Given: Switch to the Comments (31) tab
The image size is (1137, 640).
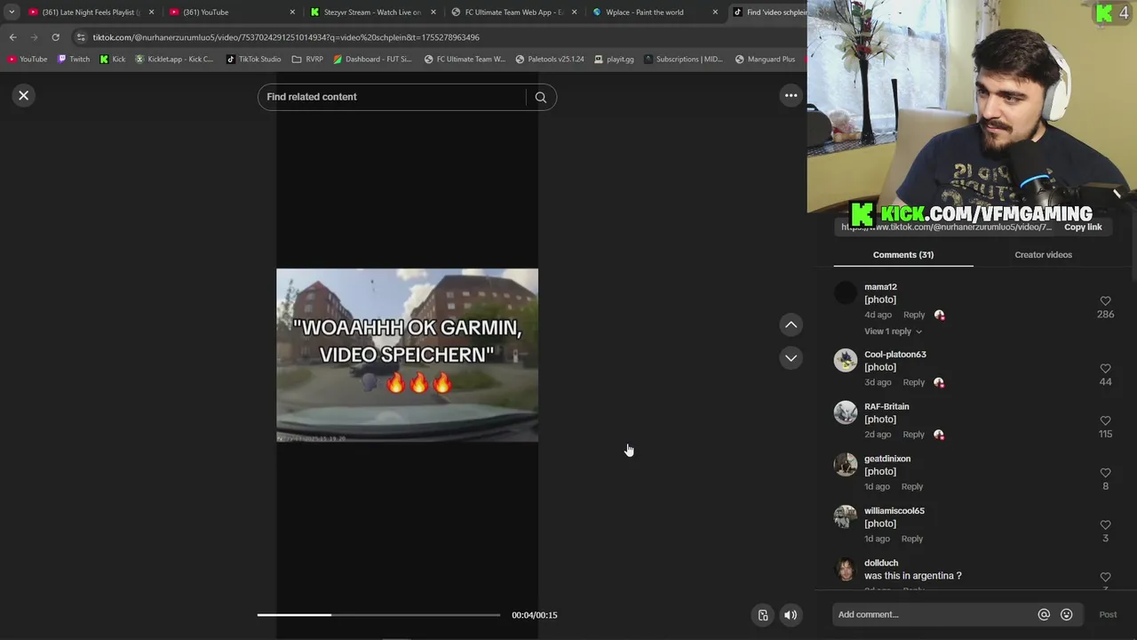Looking at the screenshot, I should tap(902, 255).
